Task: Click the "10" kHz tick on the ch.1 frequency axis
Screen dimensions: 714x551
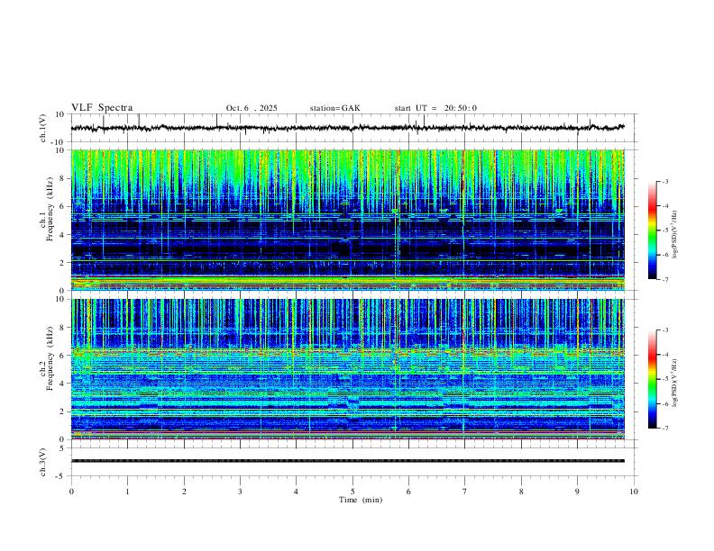Action: pos(60,150)
